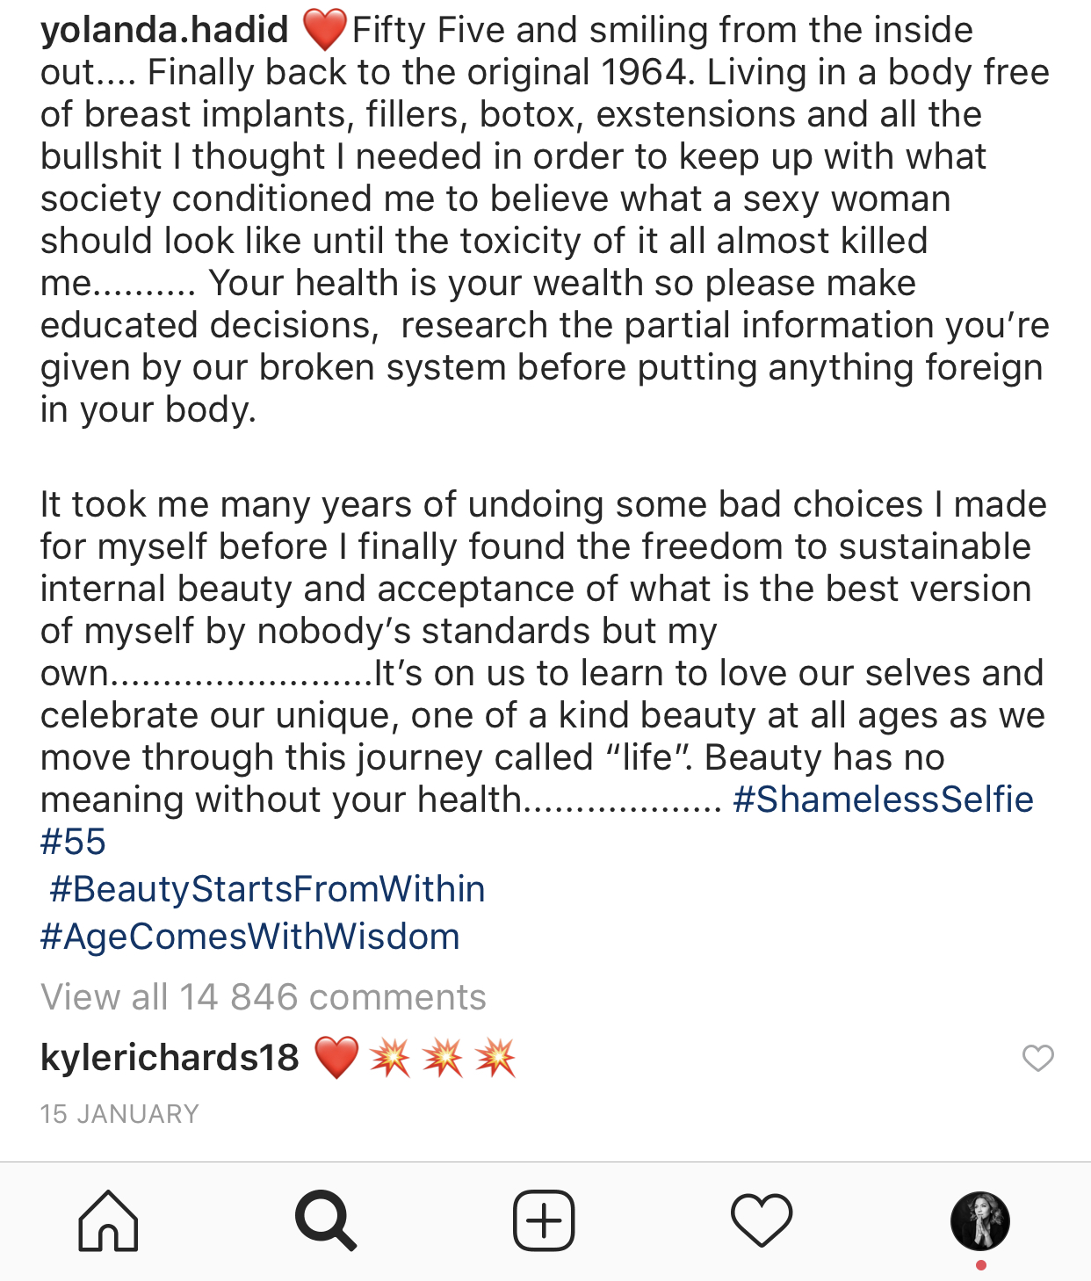Tap the 15 JANUARY post date

click(119, 1114)
